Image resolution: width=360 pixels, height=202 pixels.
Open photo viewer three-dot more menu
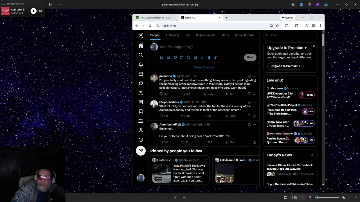tap(59, 4)
